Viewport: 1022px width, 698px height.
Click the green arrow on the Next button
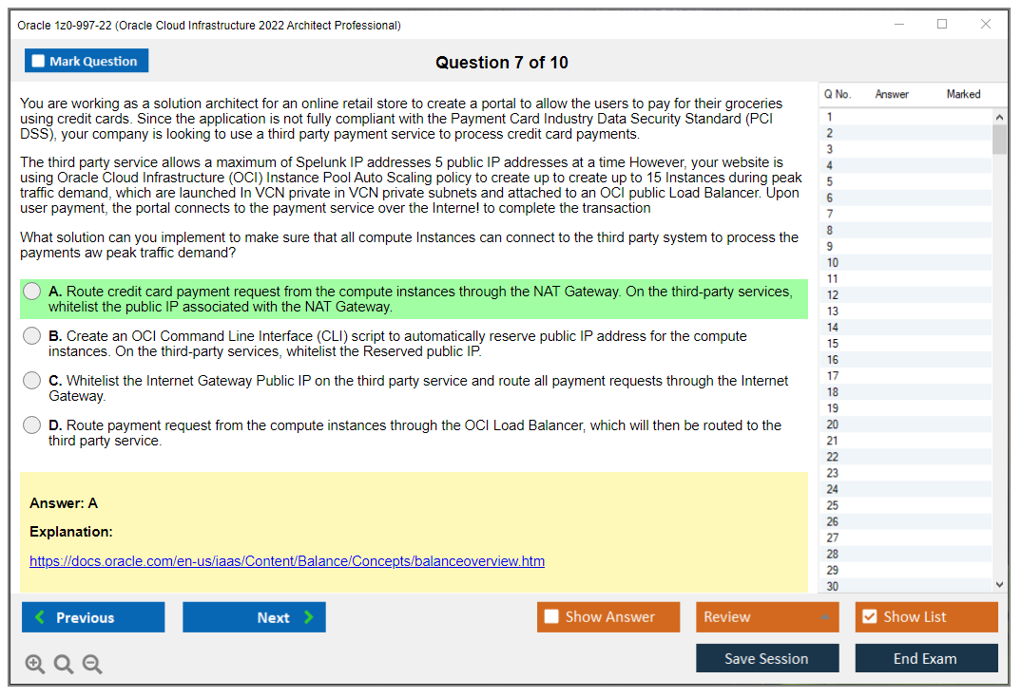309,617
